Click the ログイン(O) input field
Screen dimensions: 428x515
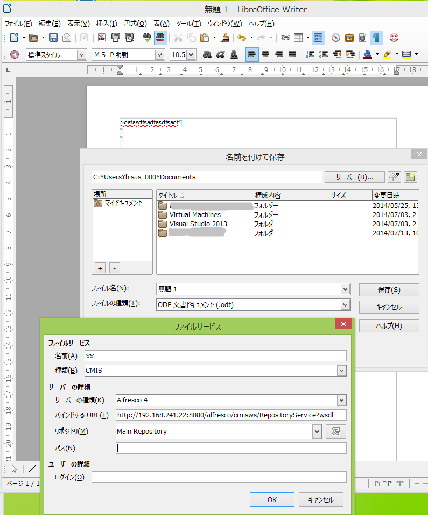click(219, 477)
